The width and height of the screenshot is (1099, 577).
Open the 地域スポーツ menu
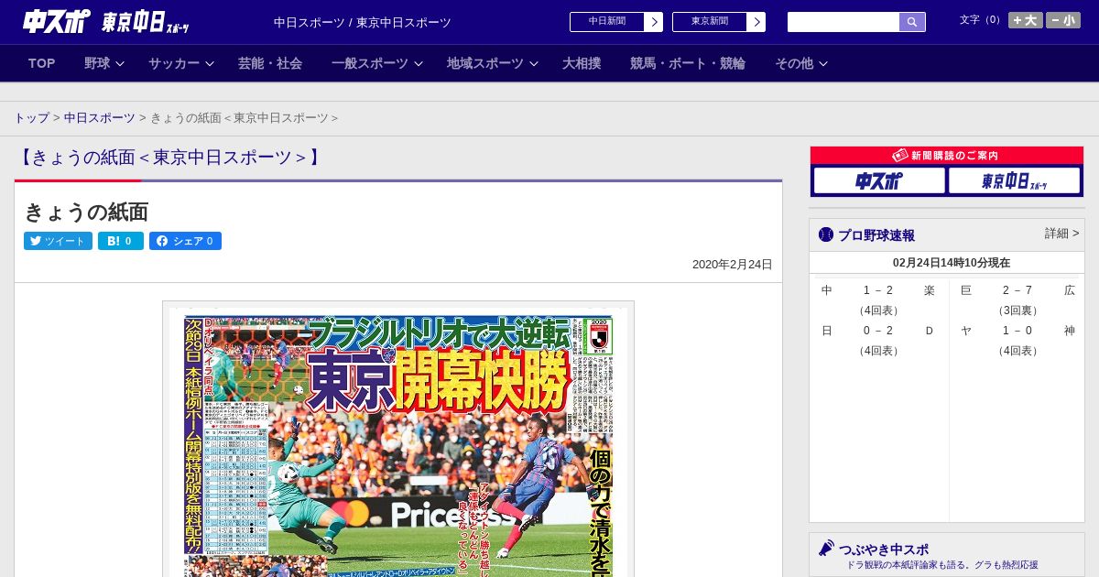(485, 63)
